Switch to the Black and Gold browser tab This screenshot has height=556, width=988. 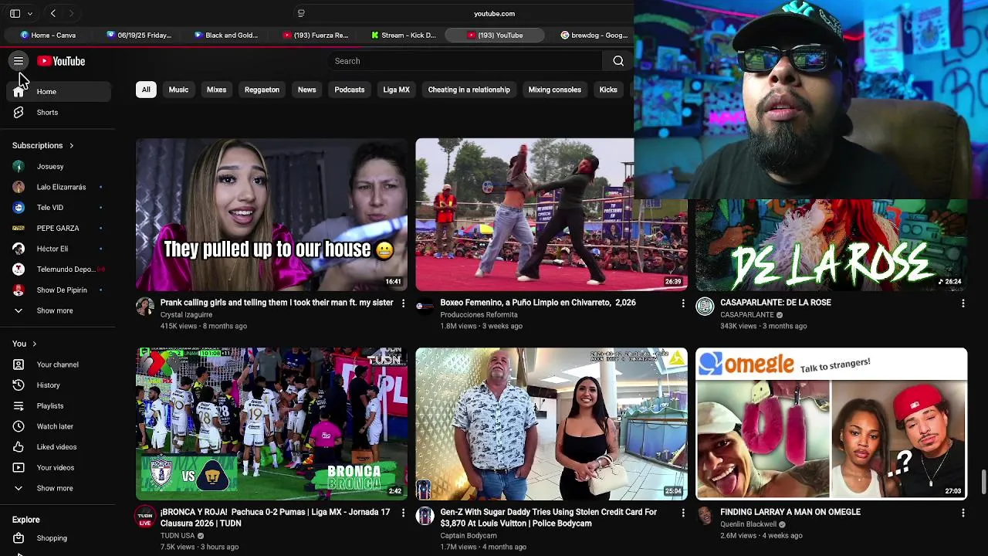(x=225, y=35)
